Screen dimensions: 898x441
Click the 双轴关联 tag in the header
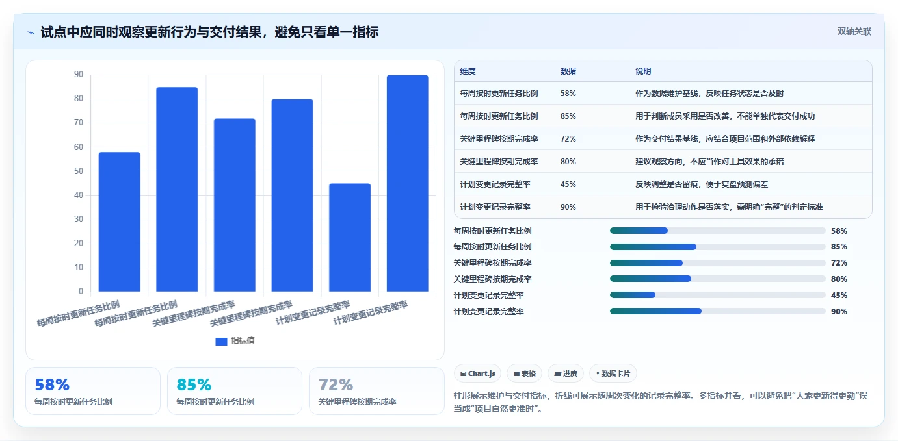pos(854,31)
